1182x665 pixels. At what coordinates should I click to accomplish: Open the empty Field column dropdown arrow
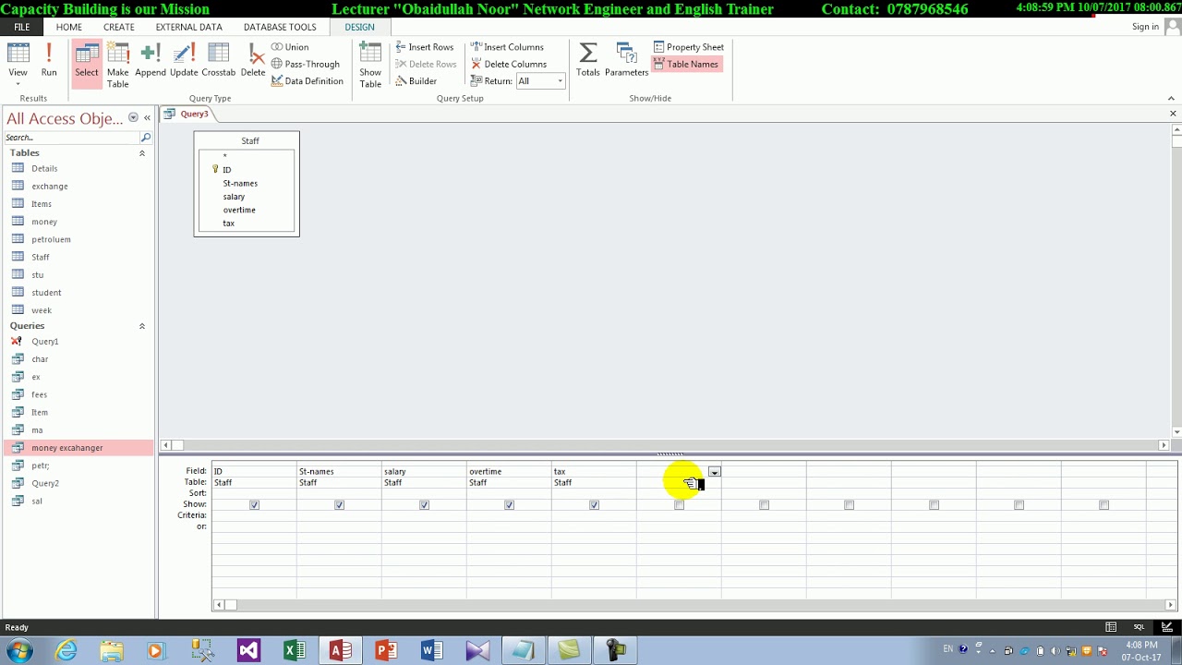(x=714, y=472)
